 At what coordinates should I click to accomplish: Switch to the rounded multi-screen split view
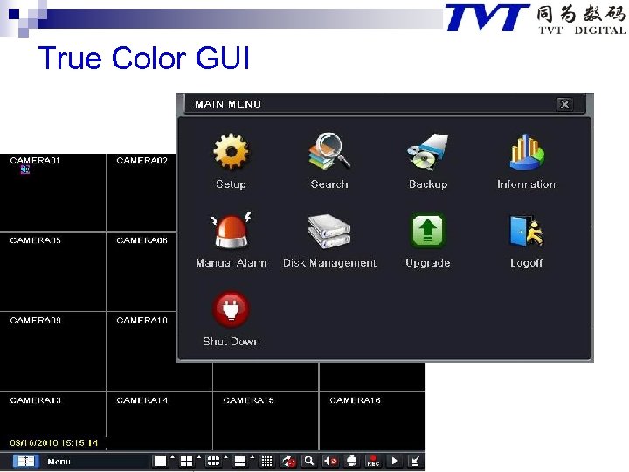coord(213,462)
